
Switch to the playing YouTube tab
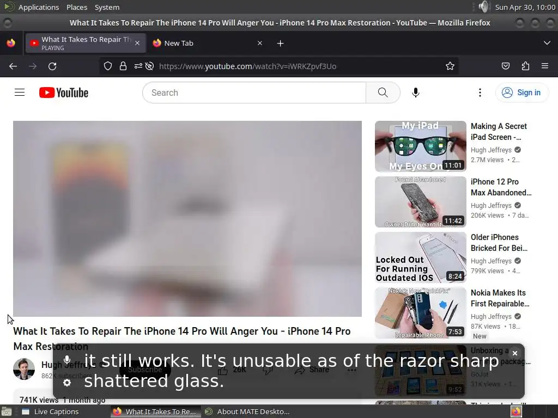(86, 43)
